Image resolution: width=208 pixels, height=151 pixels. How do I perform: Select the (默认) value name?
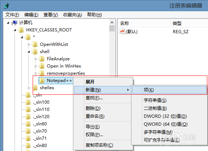[x=132, y=32]
